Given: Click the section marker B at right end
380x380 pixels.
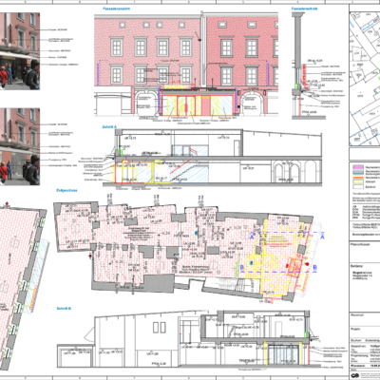Looking at the screenshot, I should 314,268.
